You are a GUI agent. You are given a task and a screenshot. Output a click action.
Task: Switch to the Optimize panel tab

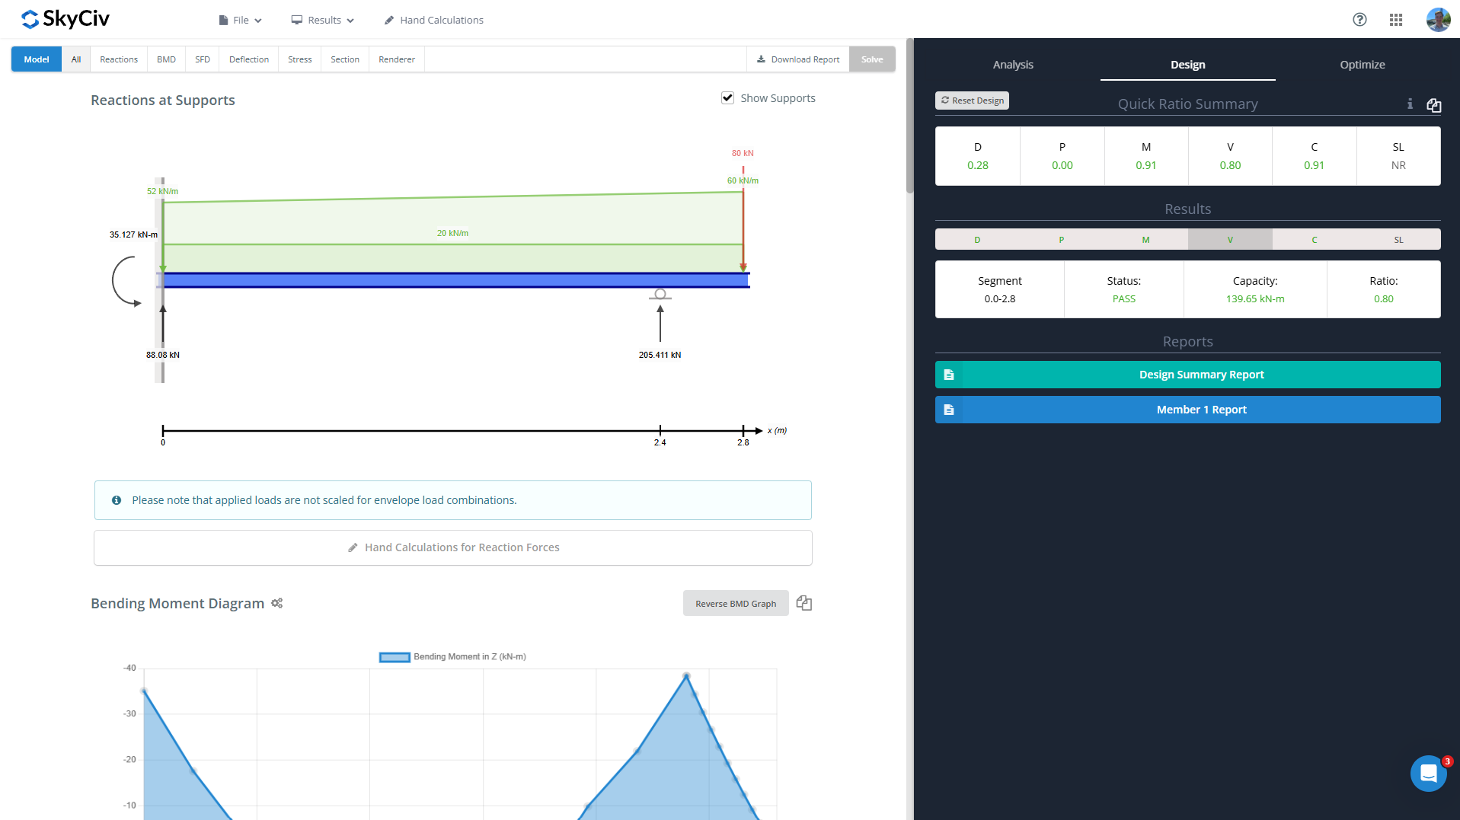pos(1363,65)
